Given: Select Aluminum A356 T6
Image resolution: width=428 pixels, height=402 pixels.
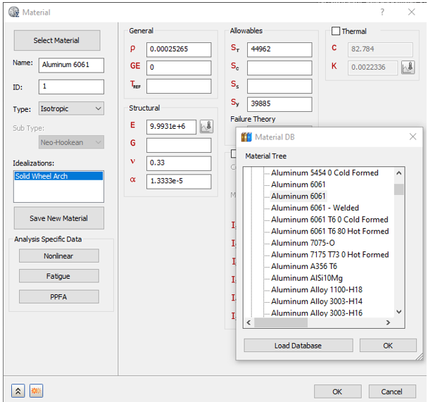Looking at the screenshot, I should tap(304, 266).
